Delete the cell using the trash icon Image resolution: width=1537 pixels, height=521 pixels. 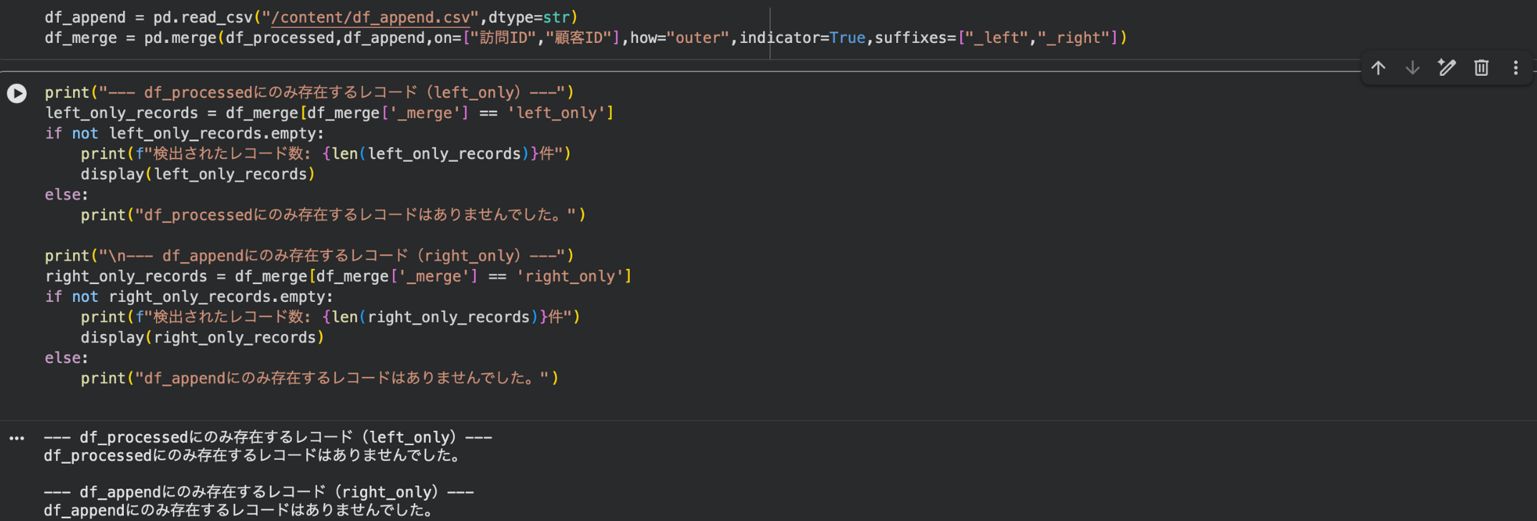(1481, 68)
